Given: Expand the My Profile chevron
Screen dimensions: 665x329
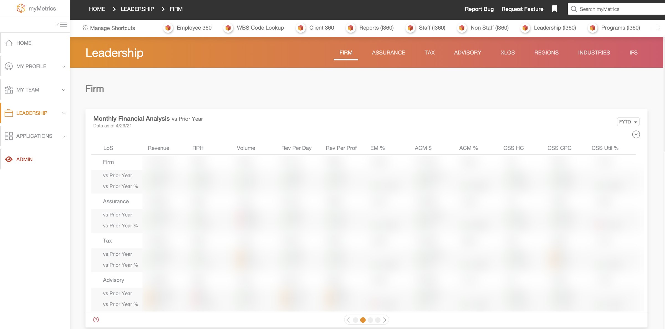Looking at the screenshot, I should (63, 66).
